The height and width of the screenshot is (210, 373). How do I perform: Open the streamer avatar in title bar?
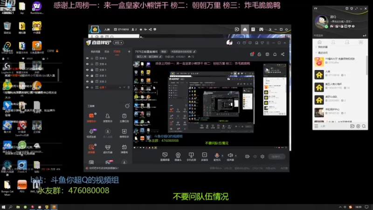click(x=229, y=42)
